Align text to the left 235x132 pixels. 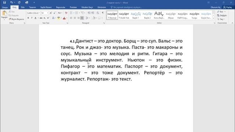tap(71, 18)
